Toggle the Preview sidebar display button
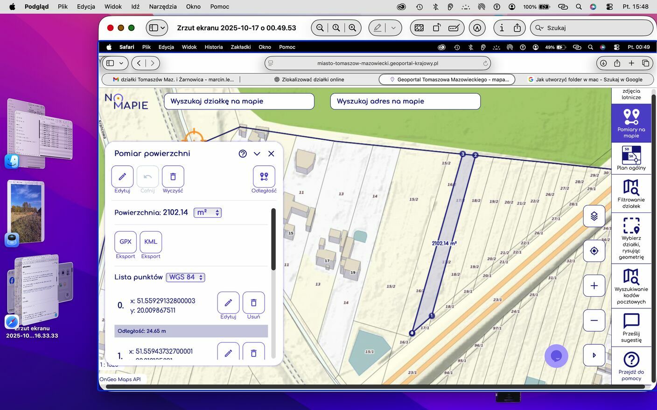 point(157,28)
